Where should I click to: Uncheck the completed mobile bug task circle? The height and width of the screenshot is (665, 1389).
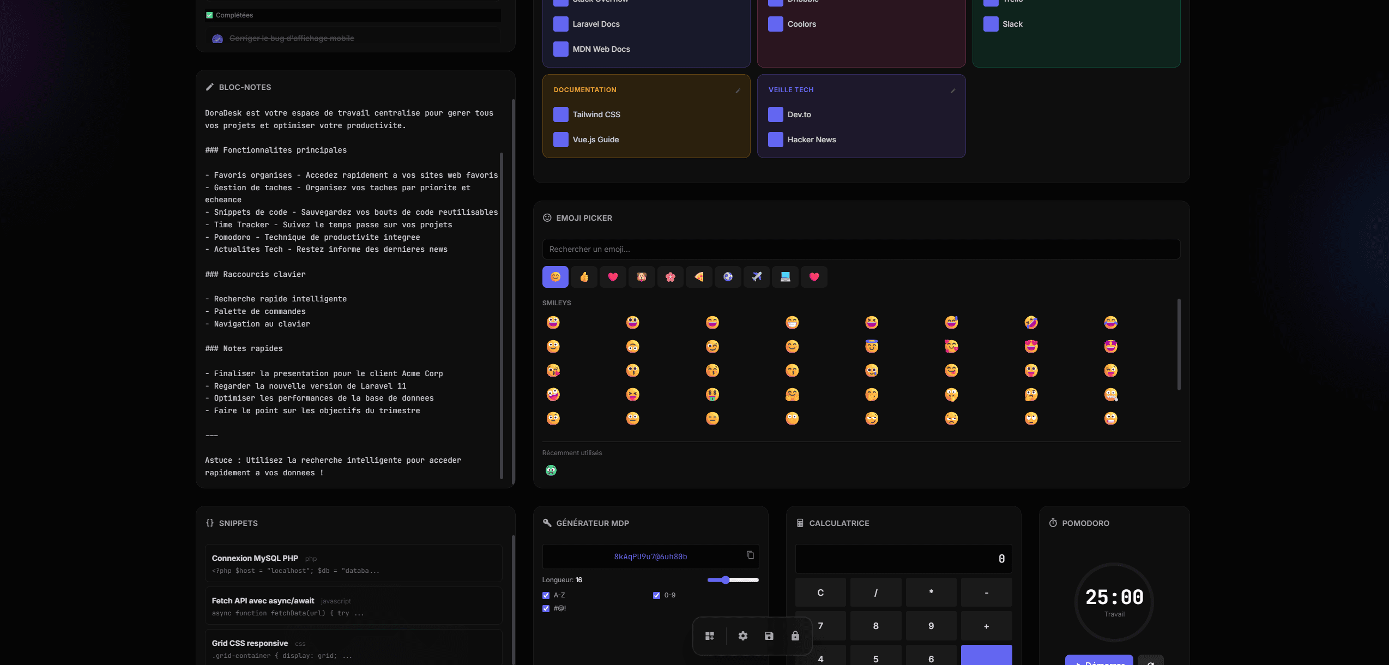click(x=218, y=39)
